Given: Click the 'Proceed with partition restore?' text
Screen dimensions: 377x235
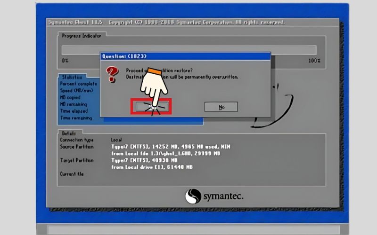Looking at the screenshot, I should click(x=159, y=70).
